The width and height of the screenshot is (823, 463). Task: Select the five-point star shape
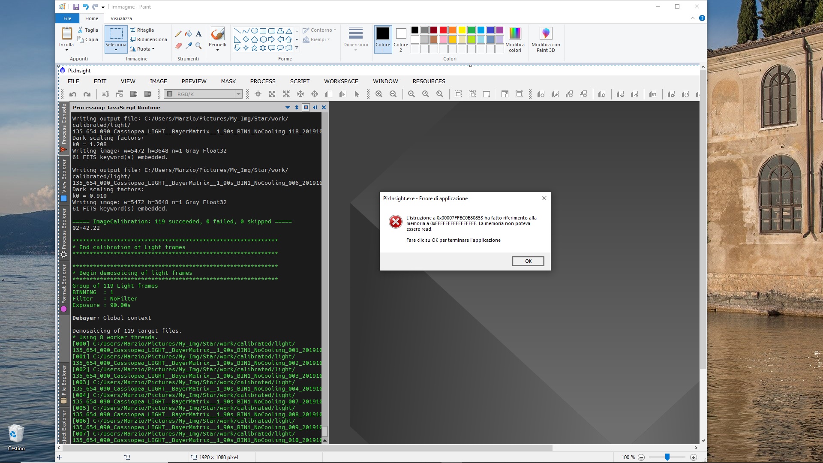[x=254, y=48]
